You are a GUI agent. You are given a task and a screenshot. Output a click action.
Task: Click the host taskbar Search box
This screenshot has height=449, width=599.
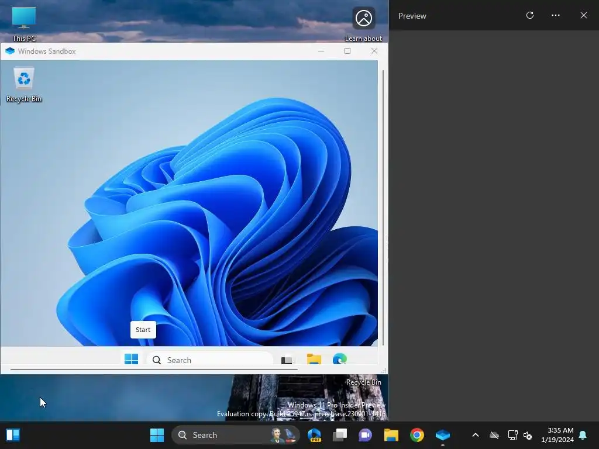click(x=235, y=435)
